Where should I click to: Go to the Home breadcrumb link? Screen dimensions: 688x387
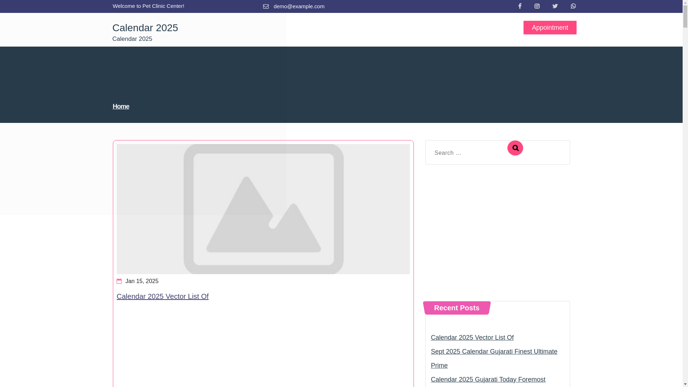point(121,106)
